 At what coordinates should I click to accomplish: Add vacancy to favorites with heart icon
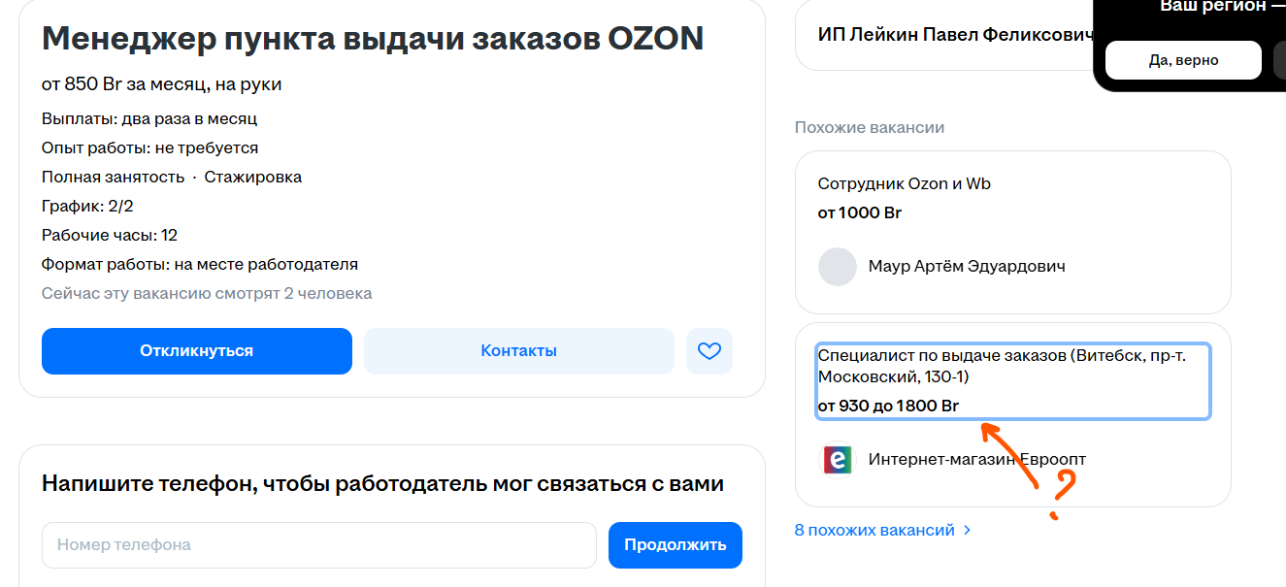(709, 351)
